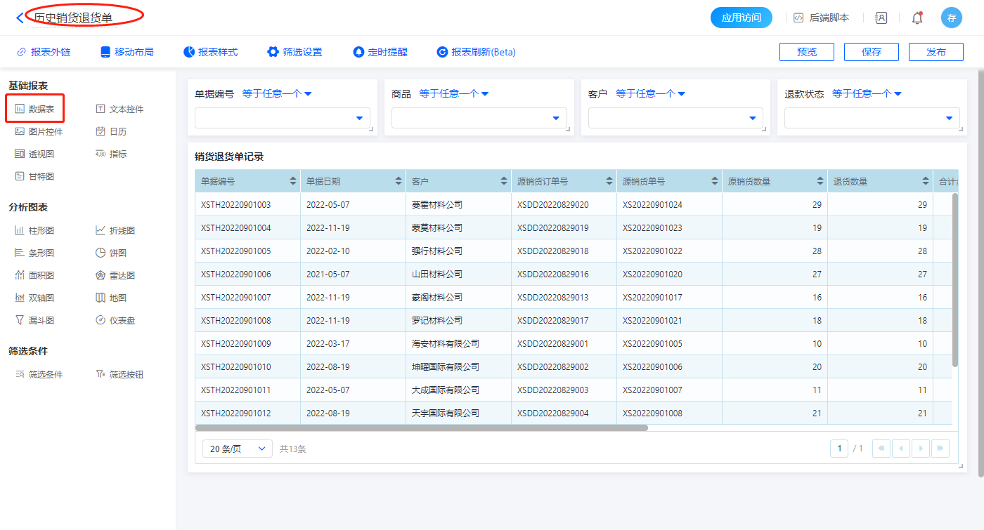This screenshot has width=984, height=530.
Task: Open 单据编号 filter value dropdown
Action: [282, 118]
